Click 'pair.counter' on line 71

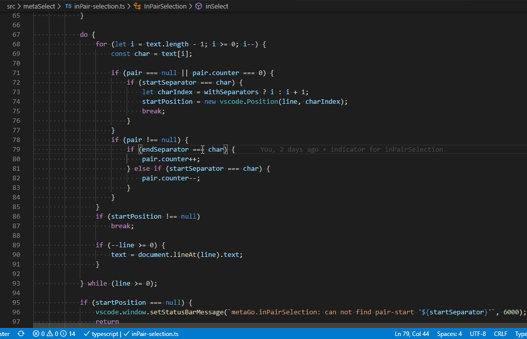[x=216, y=73]
